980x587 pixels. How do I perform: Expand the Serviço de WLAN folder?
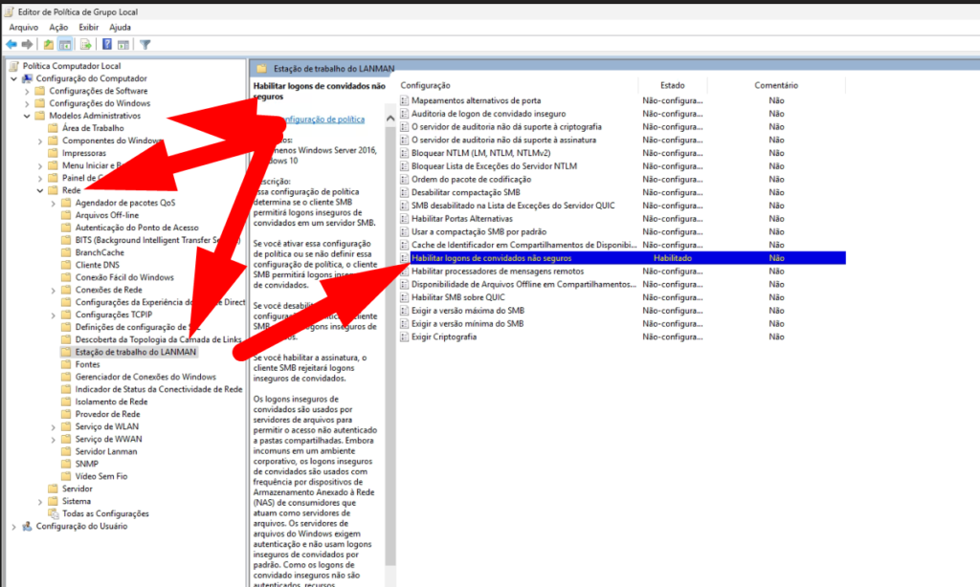point(53,426)
